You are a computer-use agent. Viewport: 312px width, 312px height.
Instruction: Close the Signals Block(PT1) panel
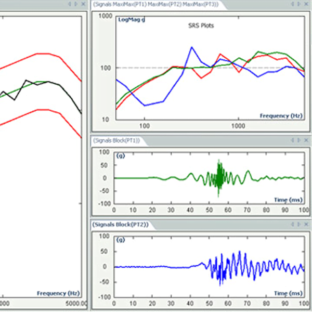tap(305, 140)
